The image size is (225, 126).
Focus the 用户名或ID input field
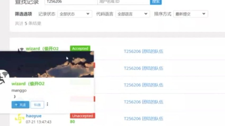(x=123, y=2)
